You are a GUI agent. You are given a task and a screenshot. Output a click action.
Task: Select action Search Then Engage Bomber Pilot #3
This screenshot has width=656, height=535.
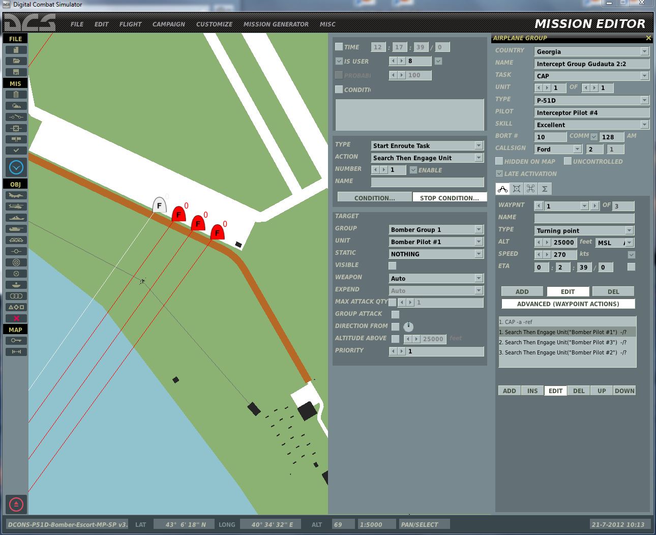[x=568, y=342]
